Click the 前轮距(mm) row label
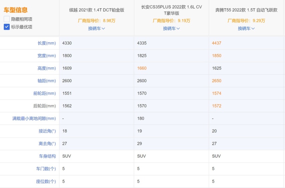 [44, 93]
